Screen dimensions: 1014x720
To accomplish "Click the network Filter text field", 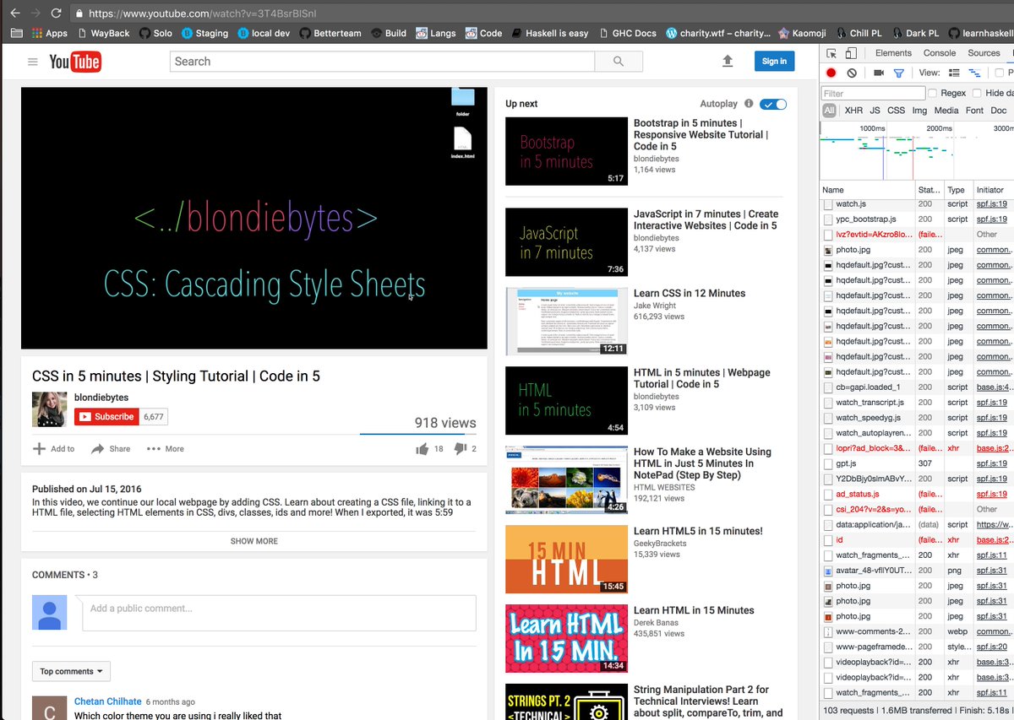I will (874, 93).
